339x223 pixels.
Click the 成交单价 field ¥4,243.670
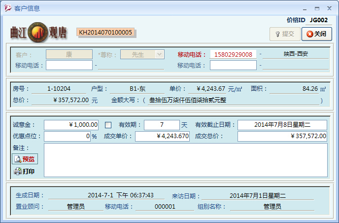[x=163, y=136]
